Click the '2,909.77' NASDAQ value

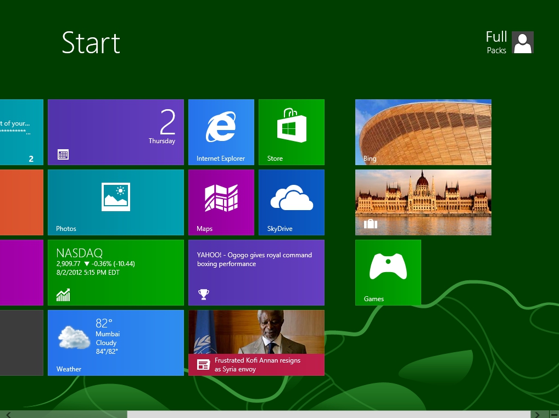coord(68,264)
